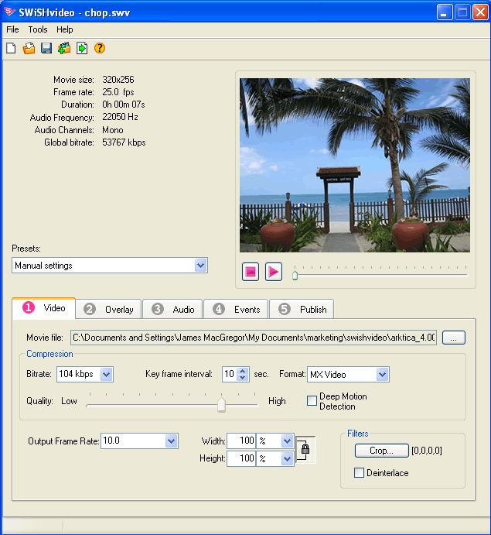Open the Tools menu
The image size is (491, 535).
[x=38, y=29]
